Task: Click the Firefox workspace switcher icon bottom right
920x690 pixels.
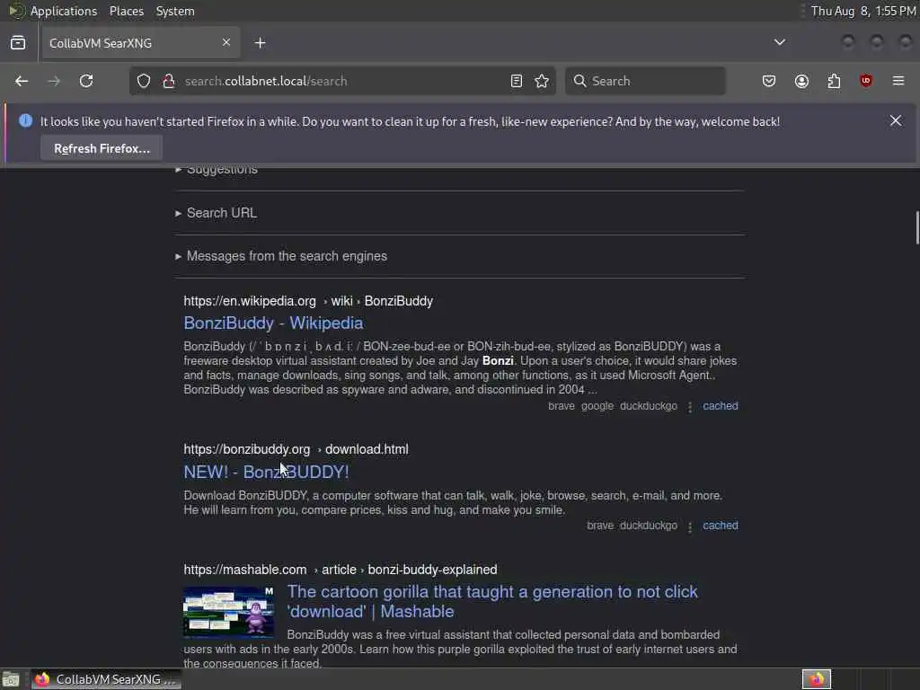Action: (817, 679)
